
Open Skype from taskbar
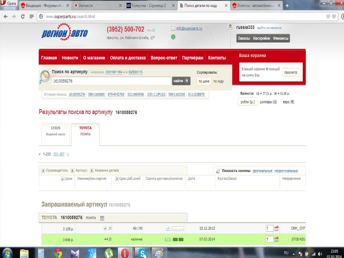[x=142, y=253]
